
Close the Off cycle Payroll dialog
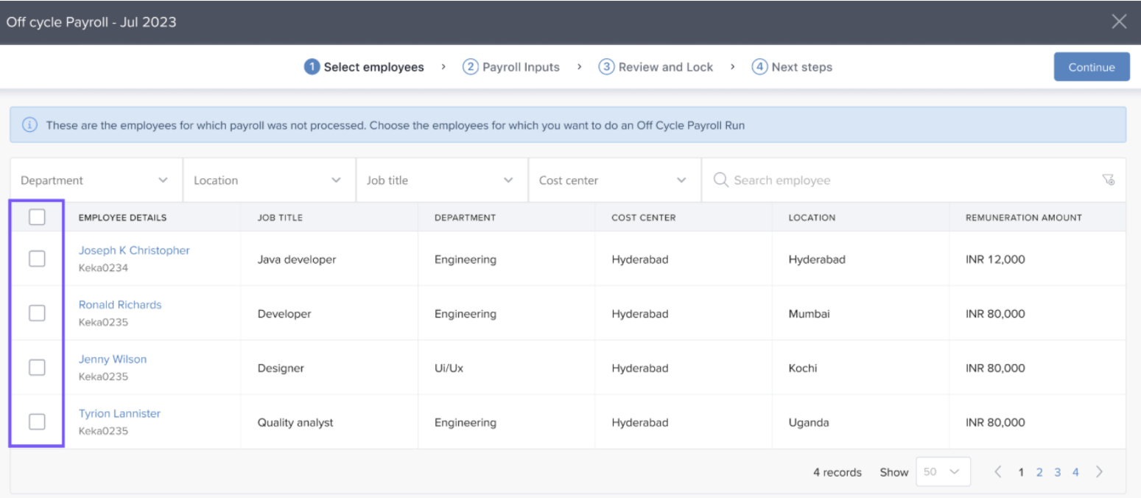coord(1119,21)
